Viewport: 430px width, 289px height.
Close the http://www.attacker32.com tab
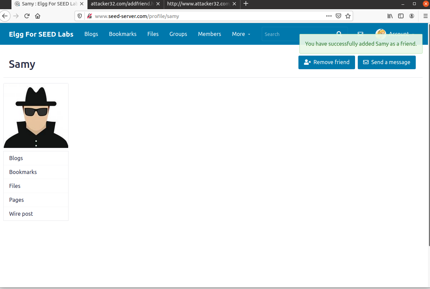pyautogui.click(x=235, y=4)
